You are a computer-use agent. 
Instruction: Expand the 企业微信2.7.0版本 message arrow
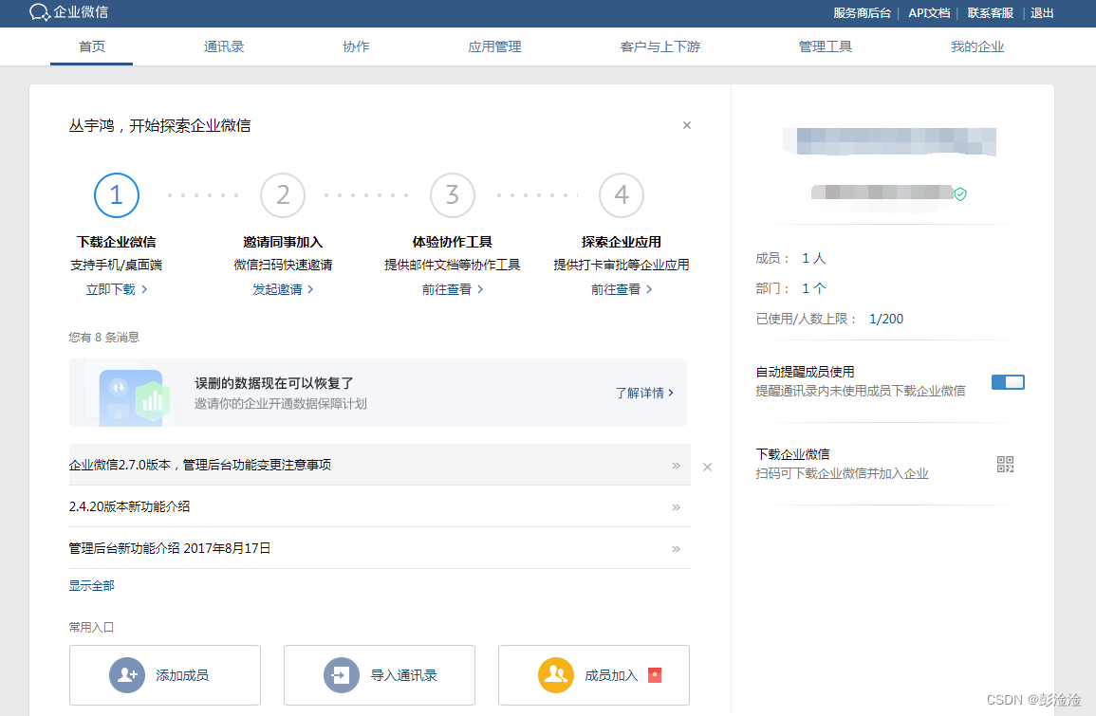[676, 466]
